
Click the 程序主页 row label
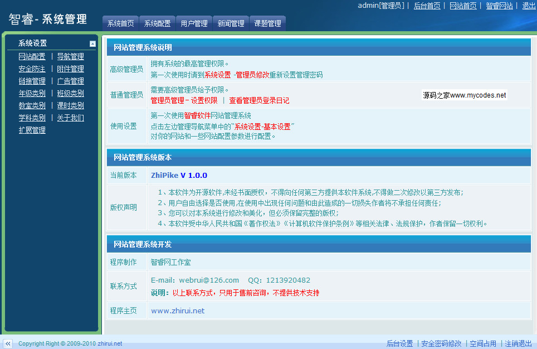123,311
